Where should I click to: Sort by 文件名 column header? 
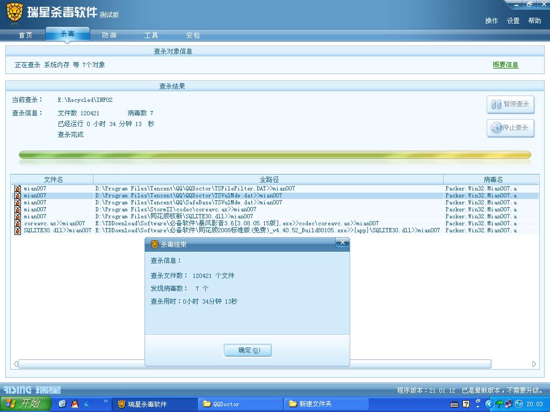pyautogui.click(x=53, y=180)
